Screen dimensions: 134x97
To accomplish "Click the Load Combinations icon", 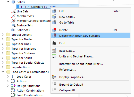I will (13, 95).
